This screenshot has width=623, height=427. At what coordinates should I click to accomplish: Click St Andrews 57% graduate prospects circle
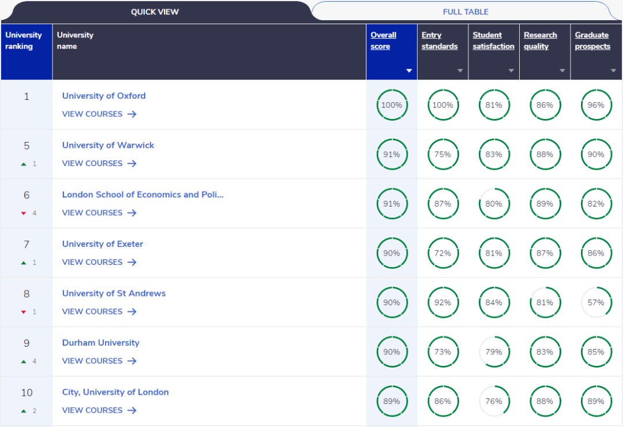coord(596,302)
